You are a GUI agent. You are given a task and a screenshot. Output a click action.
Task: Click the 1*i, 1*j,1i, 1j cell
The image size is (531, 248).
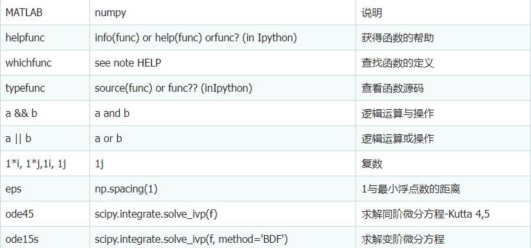pyautogui.click(x=45, y=163)
